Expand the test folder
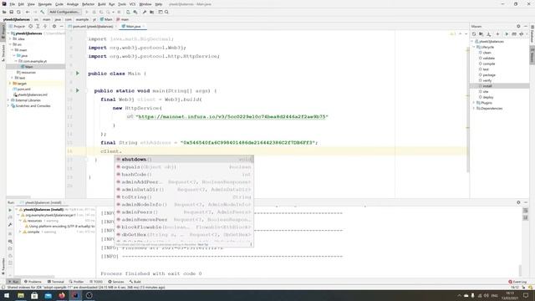Screen dimensions: 535x301 (x=13, y=78)
